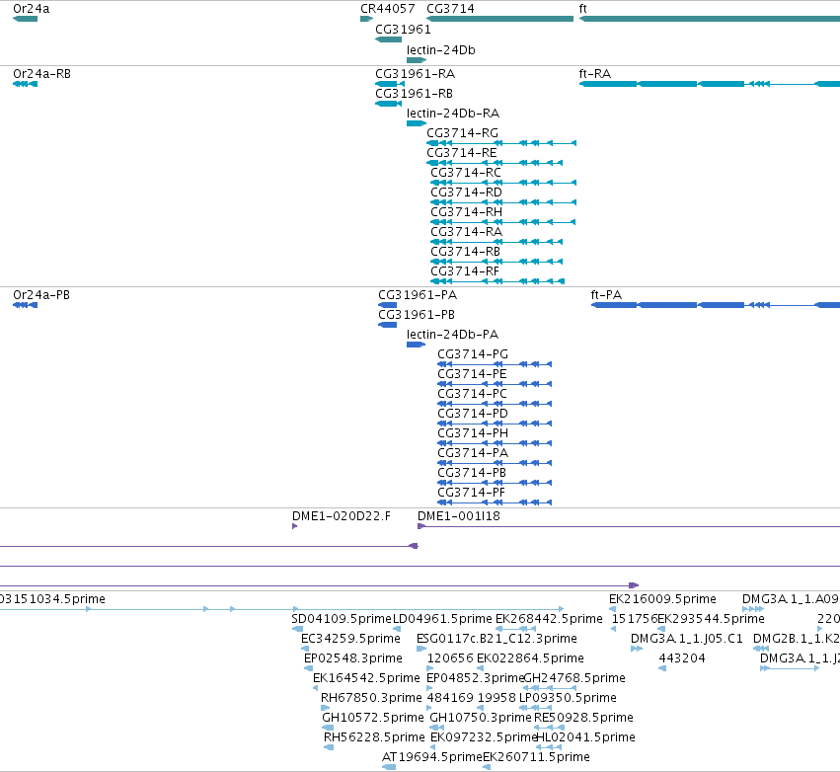This screenshot has height=772, width=840.
Task: Select the Or24a gene feature
Action: click(26, 19)
